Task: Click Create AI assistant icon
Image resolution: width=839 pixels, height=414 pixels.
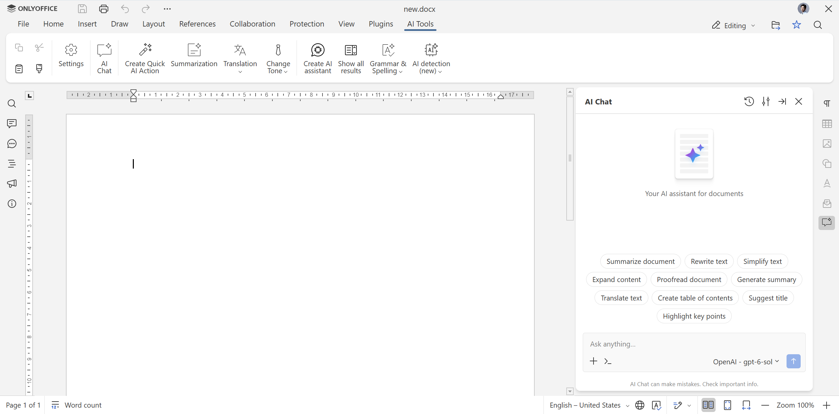Action: (317, 58)
